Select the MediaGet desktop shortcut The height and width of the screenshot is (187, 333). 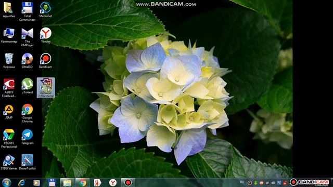click(x=45, y=10)
